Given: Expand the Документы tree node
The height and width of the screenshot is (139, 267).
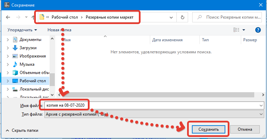Looking at the screenshot, I should (x=8, y=40).
